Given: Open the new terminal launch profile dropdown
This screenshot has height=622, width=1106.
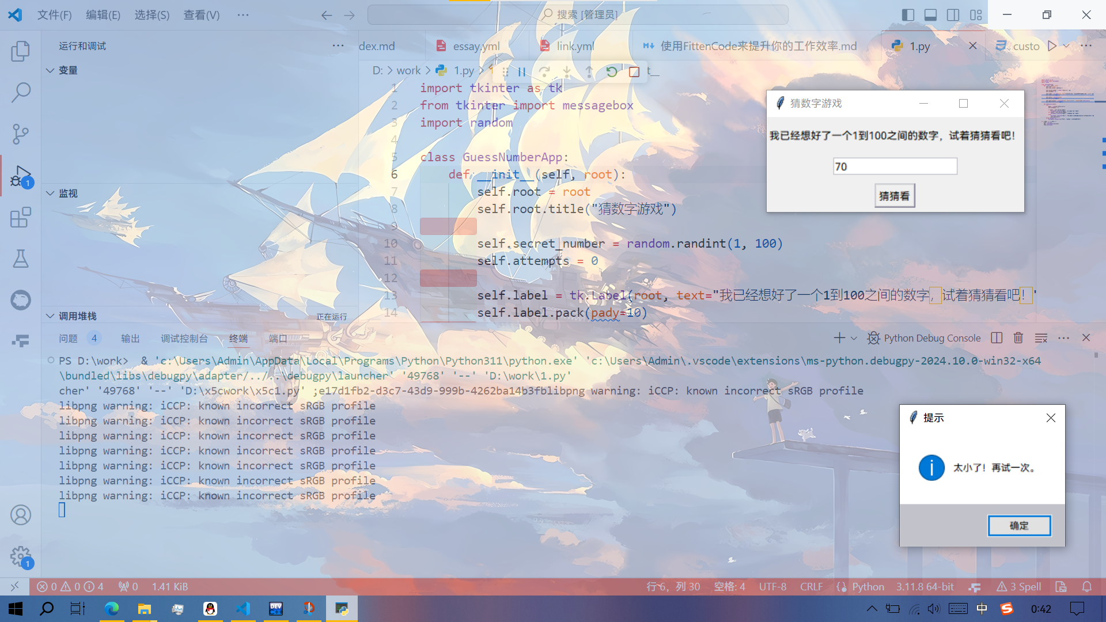Looking at the screenshot, I should click(854, 338).
